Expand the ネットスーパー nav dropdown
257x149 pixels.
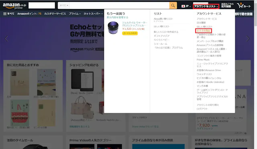pos(93,14)
